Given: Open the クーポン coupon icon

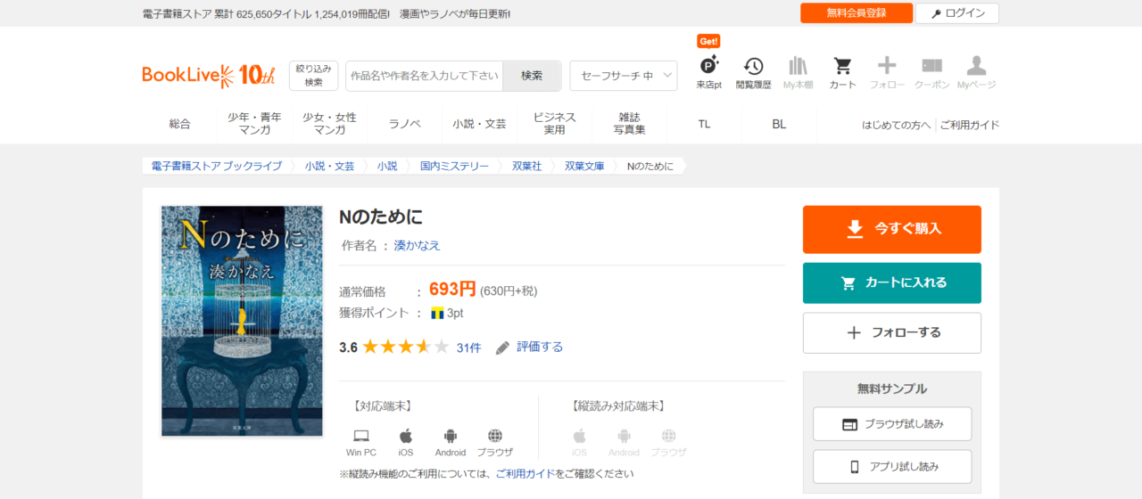Looking at the screenshot, I should click(931, 71).
